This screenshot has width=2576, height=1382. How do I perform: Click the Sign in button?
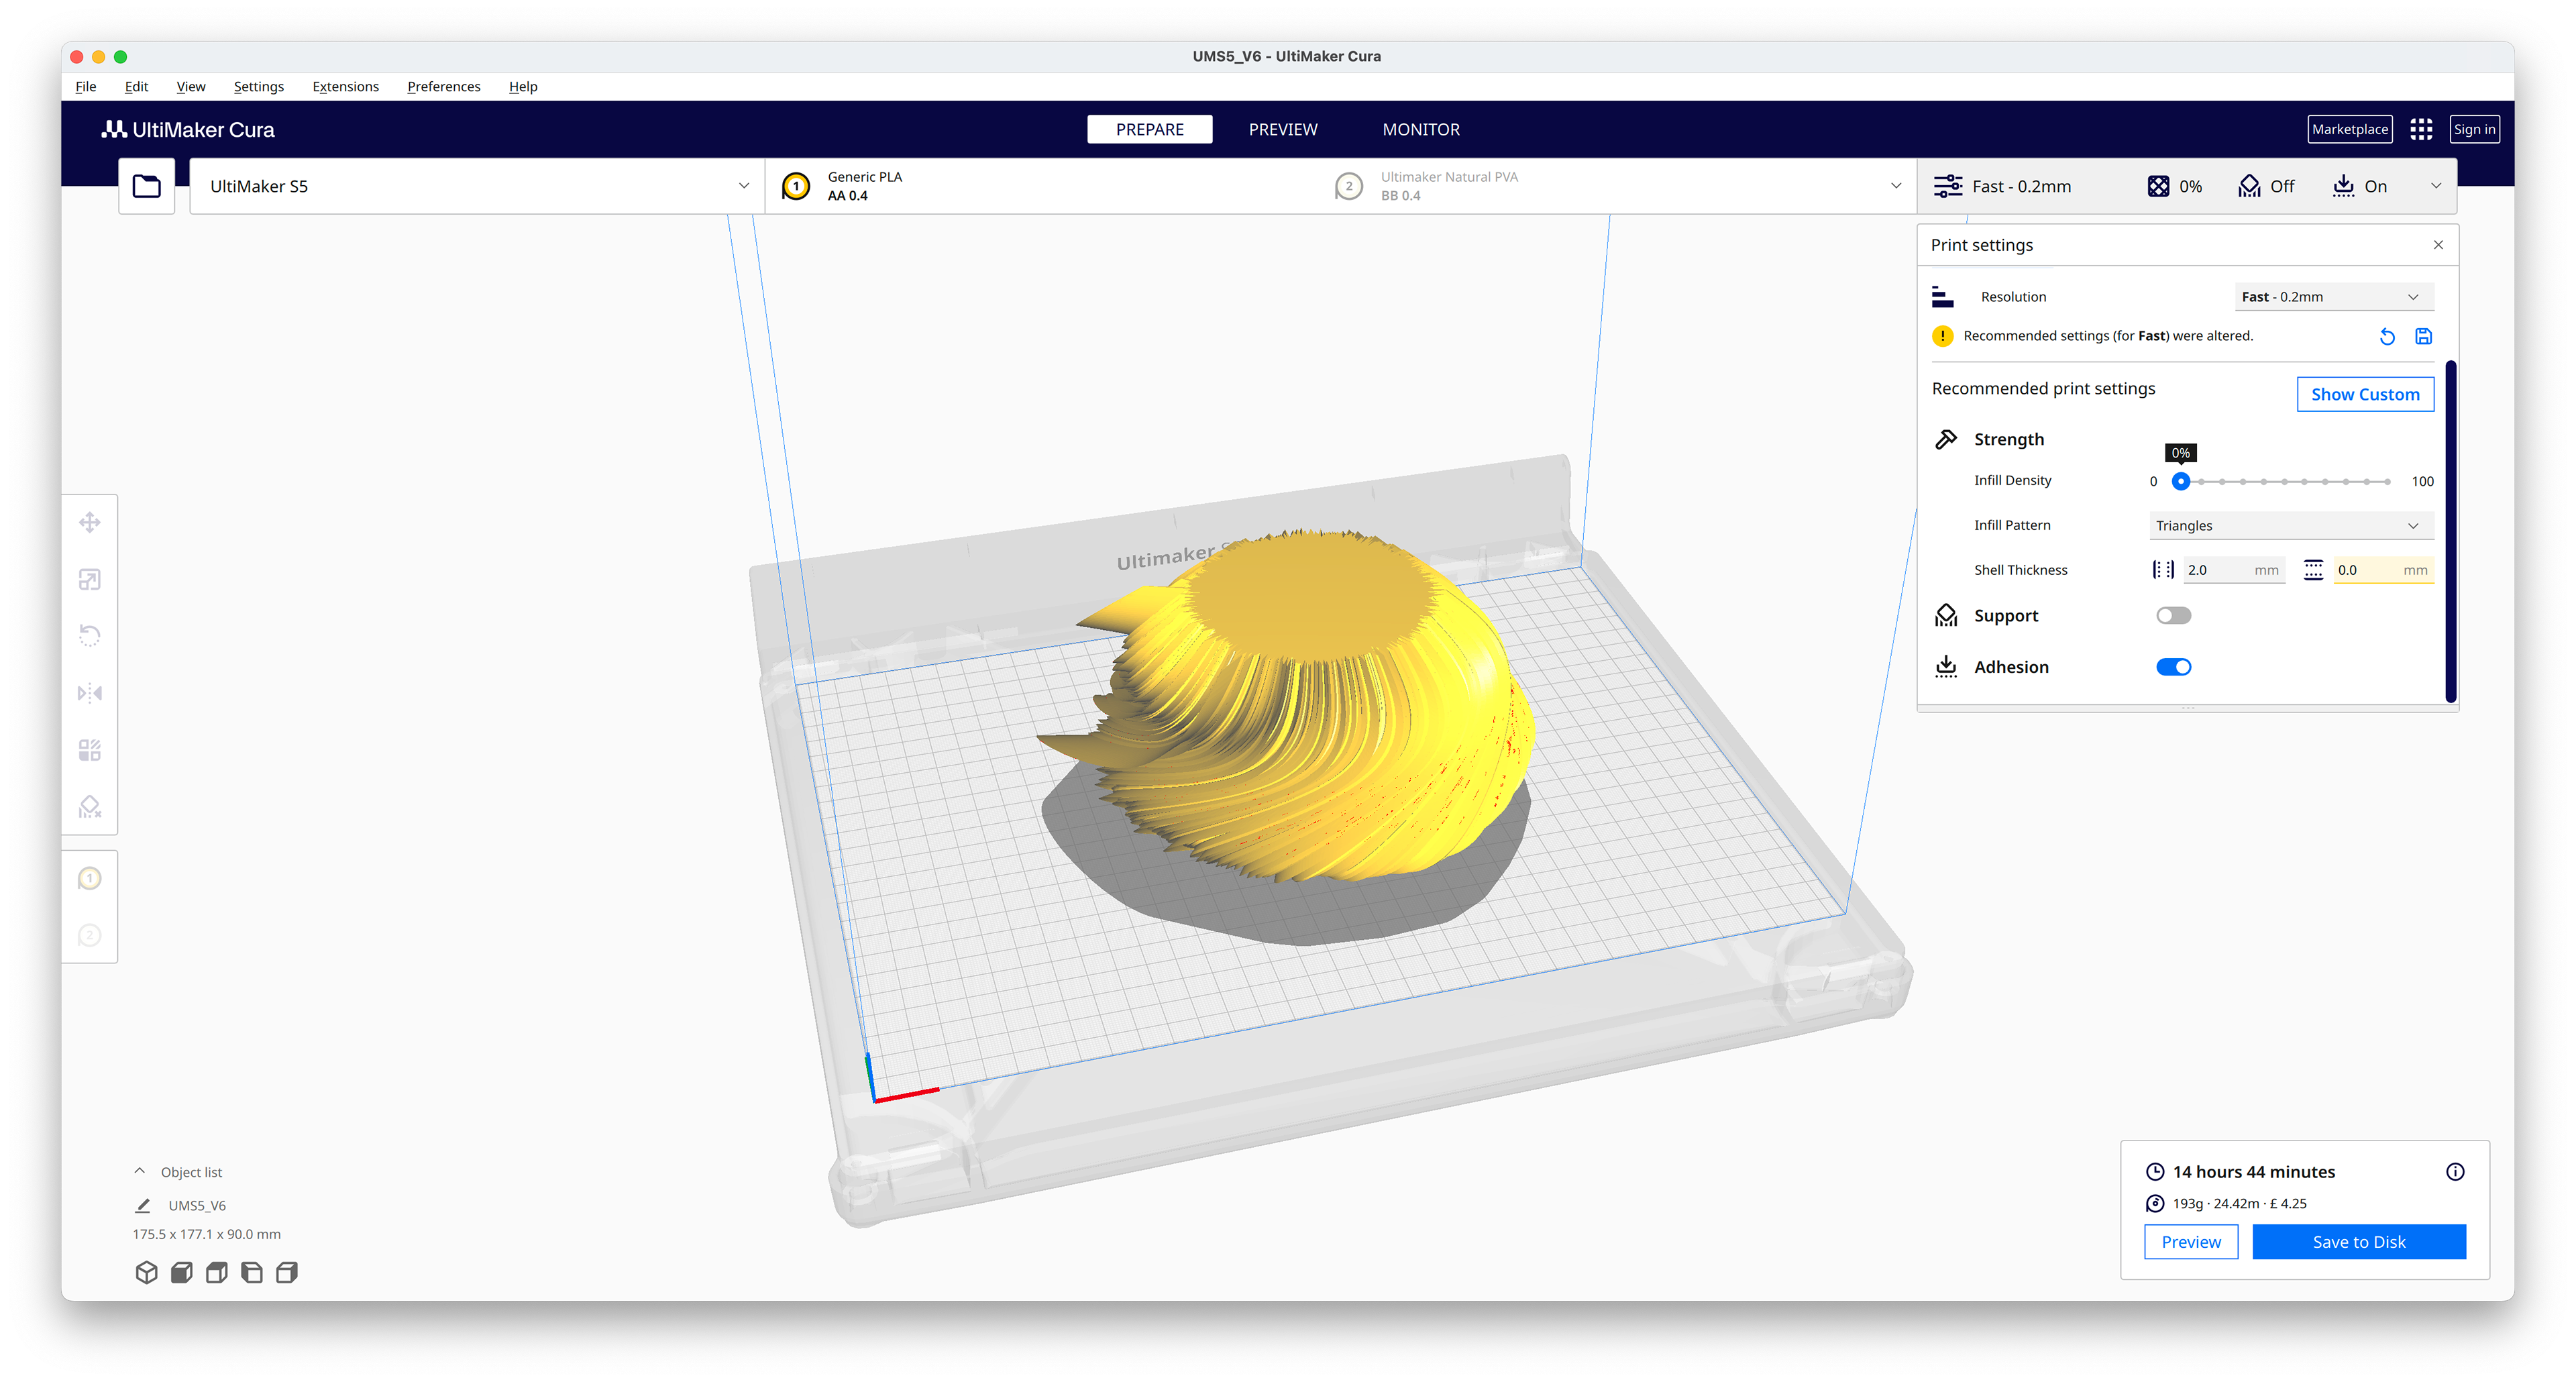[x=2475, y=129]
